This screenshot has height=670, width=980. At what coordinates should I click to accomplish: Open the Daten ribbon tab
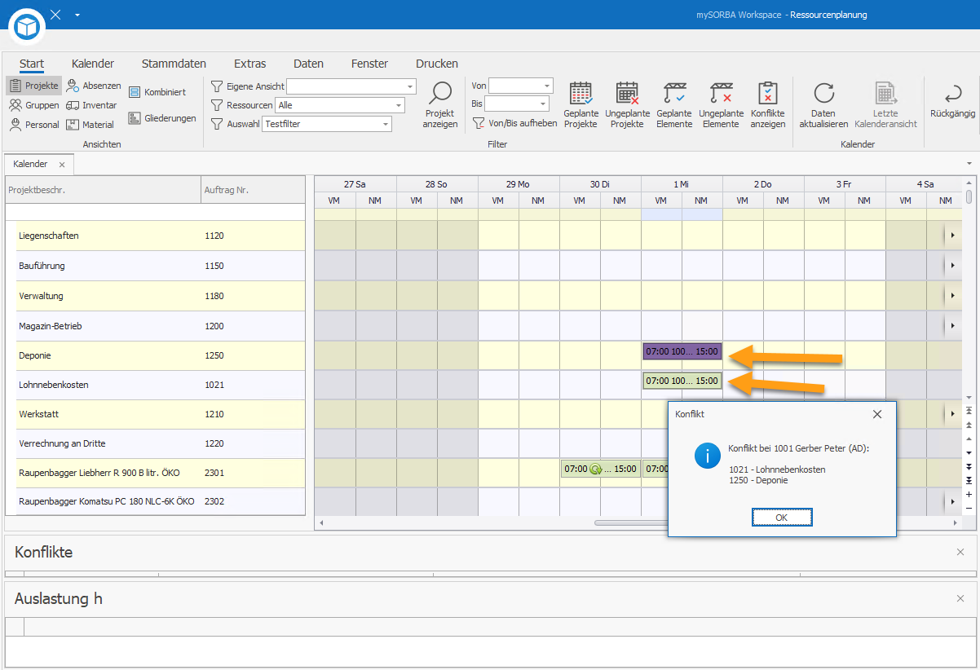pos(308,64)
